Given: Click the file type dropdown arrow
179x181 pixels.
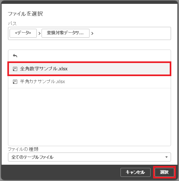Looking at the screenshot, I should (167, 157).
